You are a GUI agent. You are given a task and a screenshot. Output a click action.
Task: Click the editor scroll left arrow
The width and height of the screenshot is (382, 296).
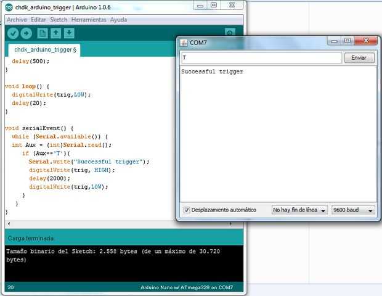tap(9, 224)
